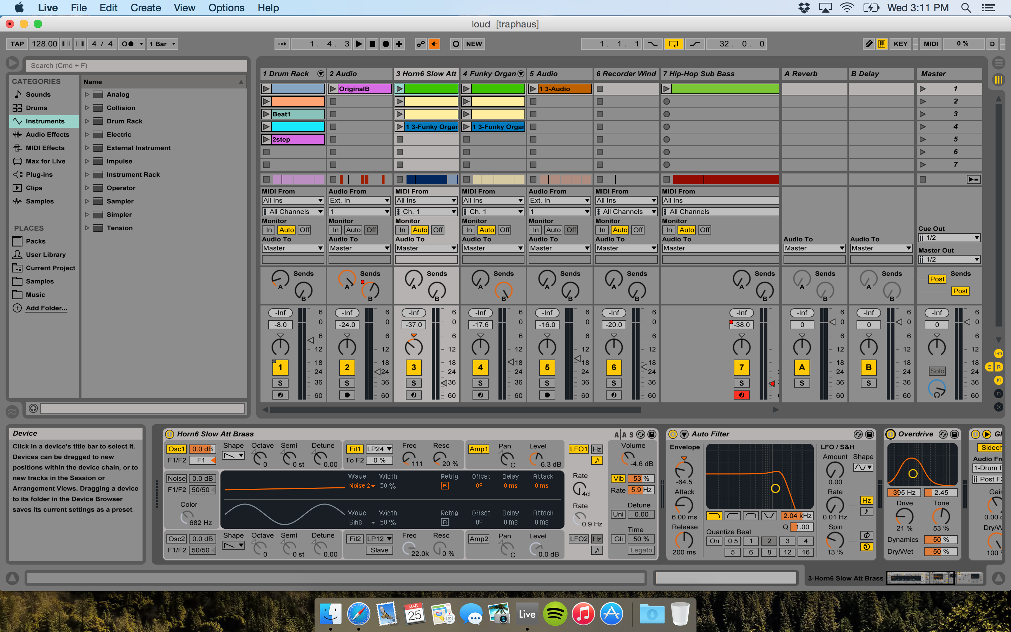Click the TAP tempo button
Image resolution: width=1011 pixels, height=632 pixels.
click(17, 44)
